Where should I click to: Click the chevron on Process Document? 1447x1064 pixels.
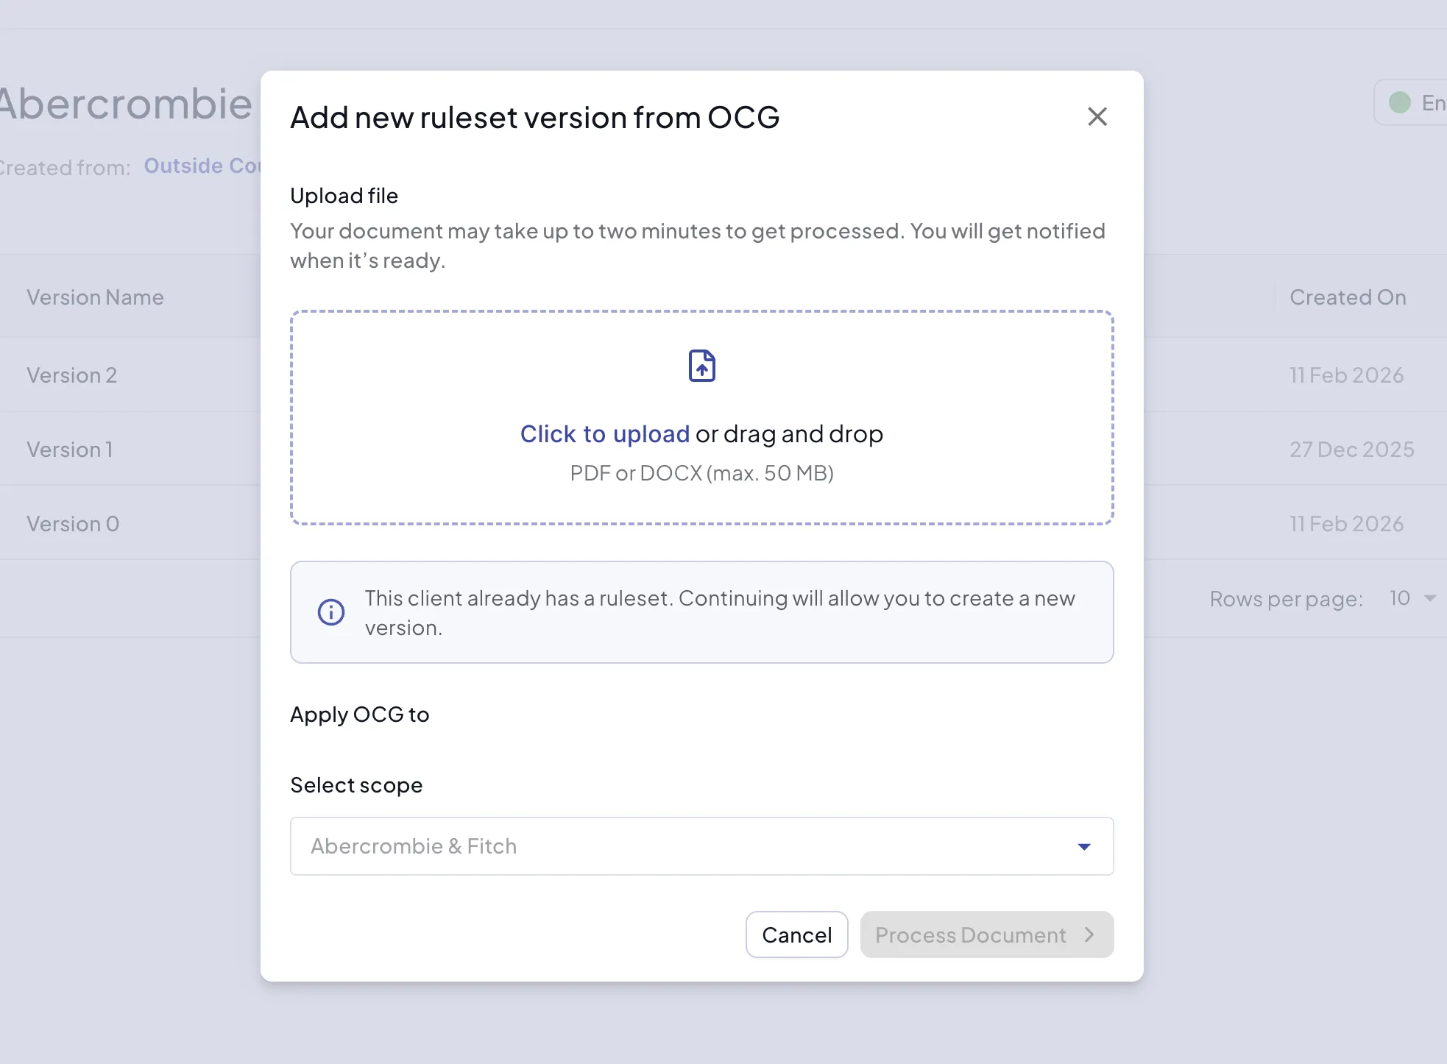point(1090,934)
